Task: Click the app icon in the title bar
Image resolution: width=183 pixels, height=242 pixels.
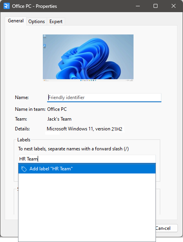Action: [7, 6]
